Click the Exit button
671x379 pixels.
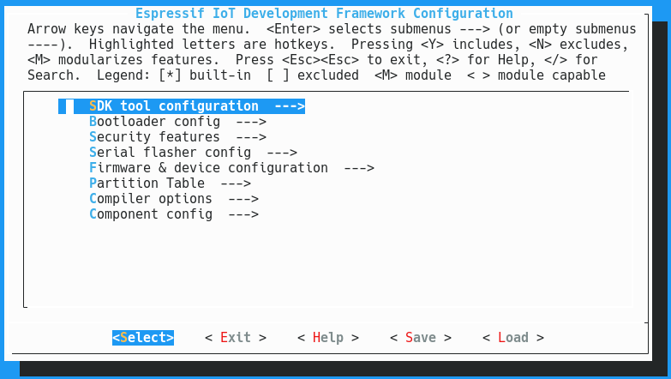pos(236,338)
